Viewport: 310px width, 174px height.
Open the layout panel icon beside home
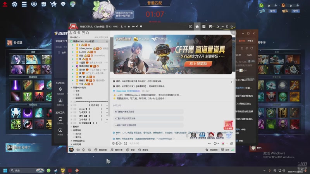tap(204, 26)
